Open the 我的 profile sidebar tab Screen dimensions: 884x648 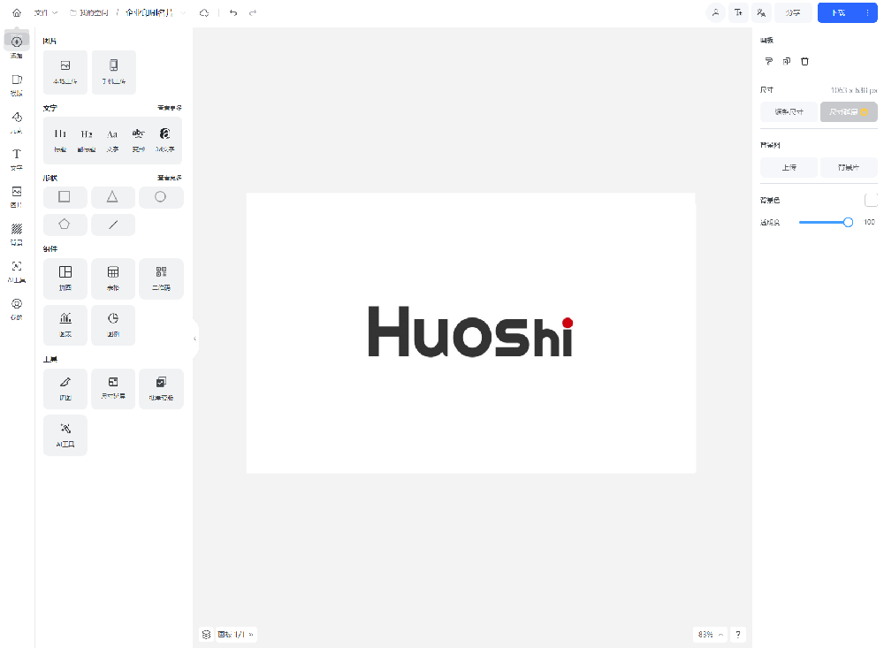[x=16, y=309]
